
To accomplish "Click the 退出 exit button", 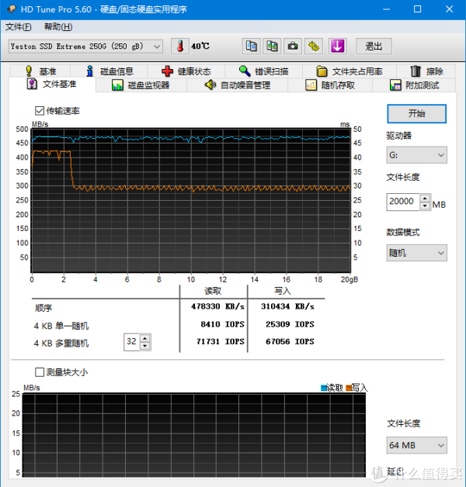I will coord(374,47).
